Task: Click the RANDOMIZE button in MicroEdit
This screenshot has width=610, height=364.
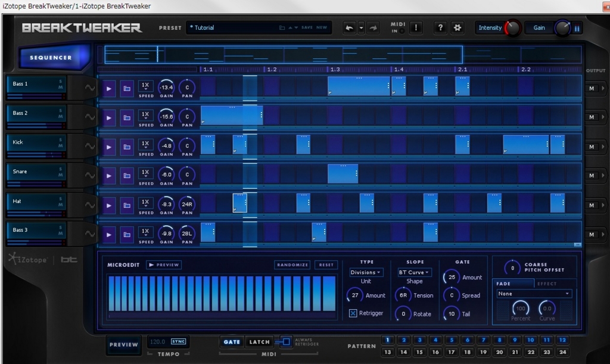Action: pos(292,265)
